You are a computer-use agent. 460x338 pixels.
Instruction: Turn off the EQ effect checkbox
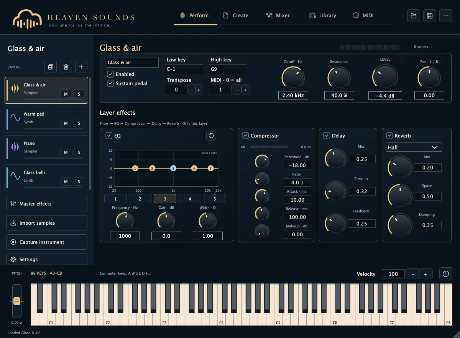[x=109, y=136]
